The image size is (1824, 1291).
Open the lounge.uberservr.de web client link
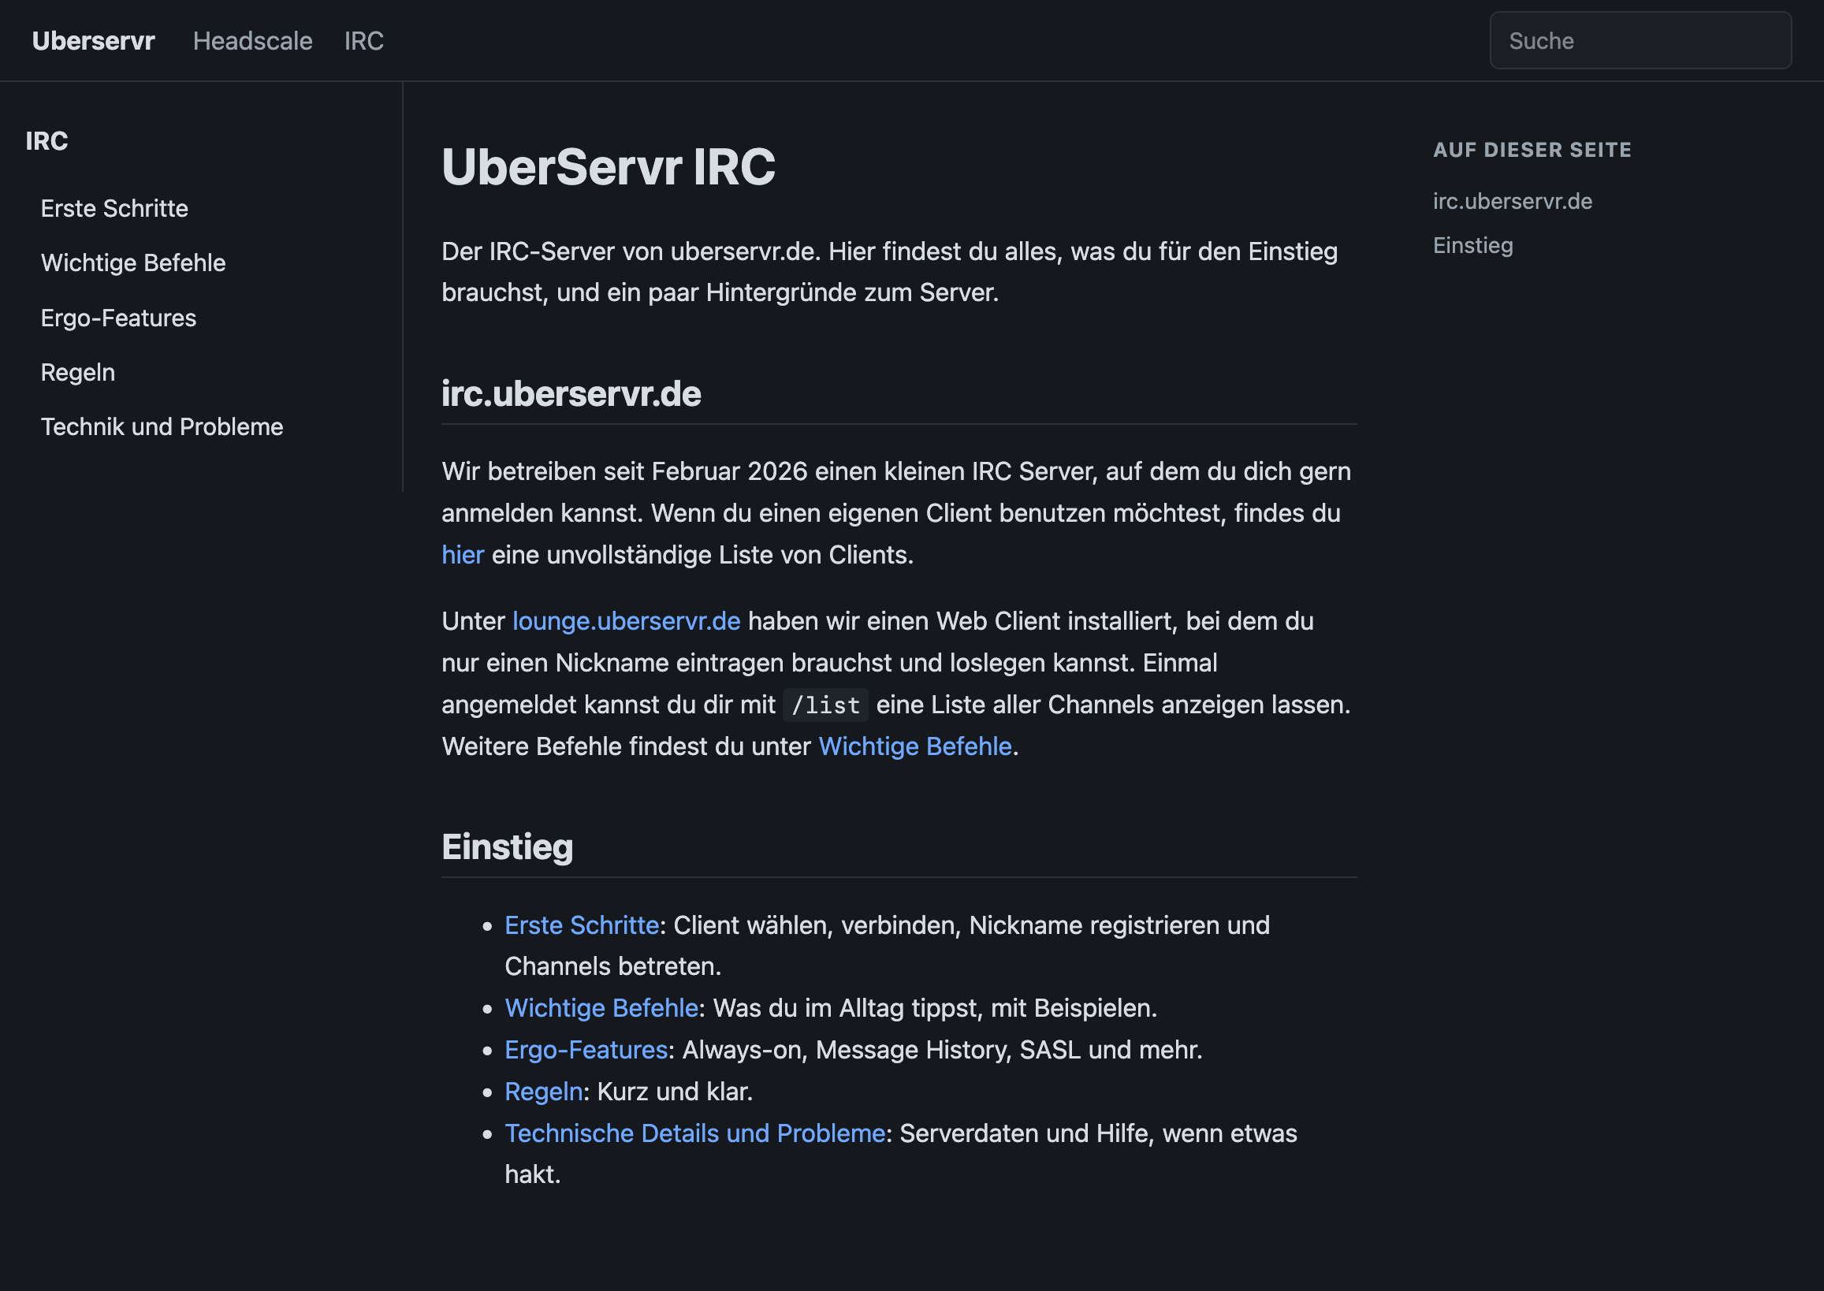(x=626, y=621)
